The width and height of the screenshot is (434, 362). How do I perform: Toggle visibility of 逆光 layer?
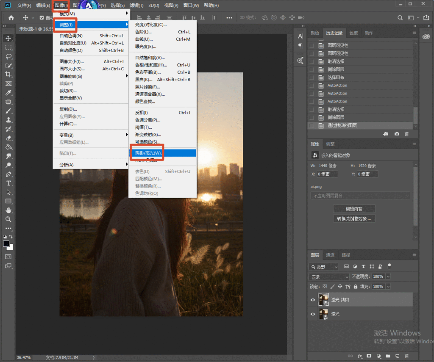click(x=313, y=314)
